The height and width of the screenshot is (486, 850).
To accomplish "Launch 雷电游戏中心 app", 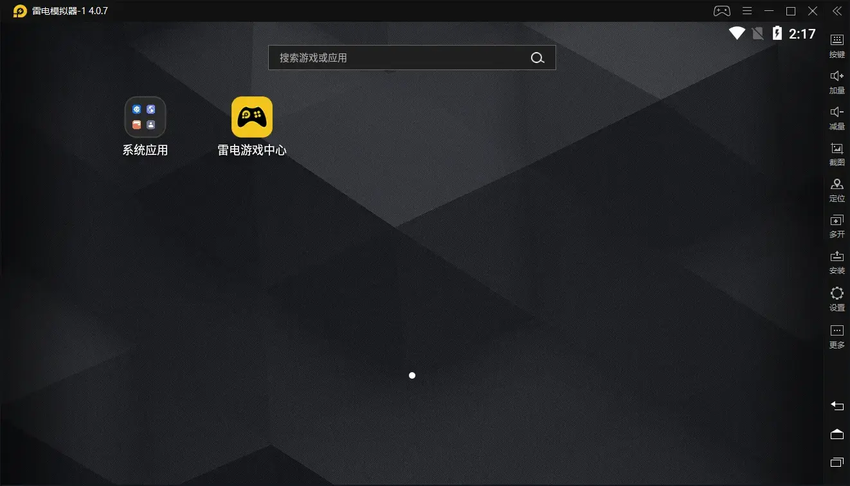I will (x=252, y=117).
